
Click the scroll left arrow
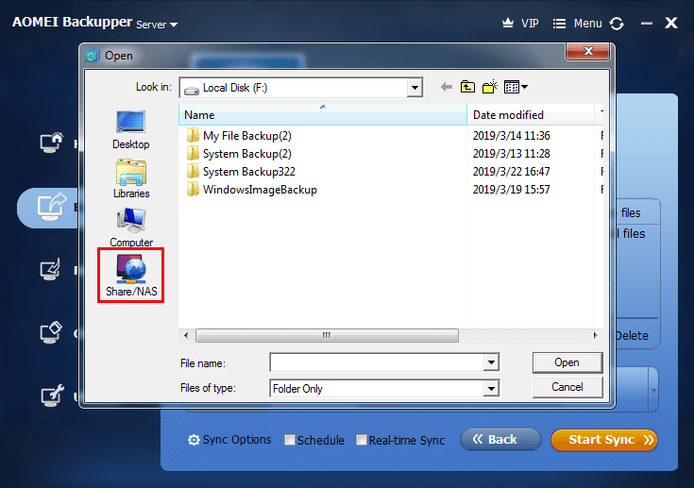click(x=186, y=335)
